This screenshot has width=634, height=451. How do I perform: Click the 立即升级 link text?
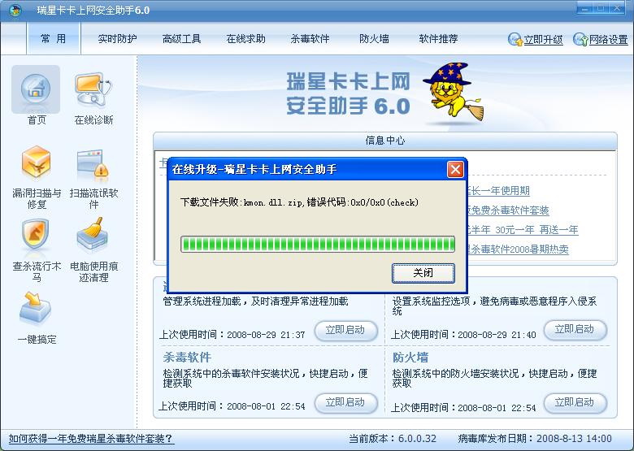[x=543, y=40]
